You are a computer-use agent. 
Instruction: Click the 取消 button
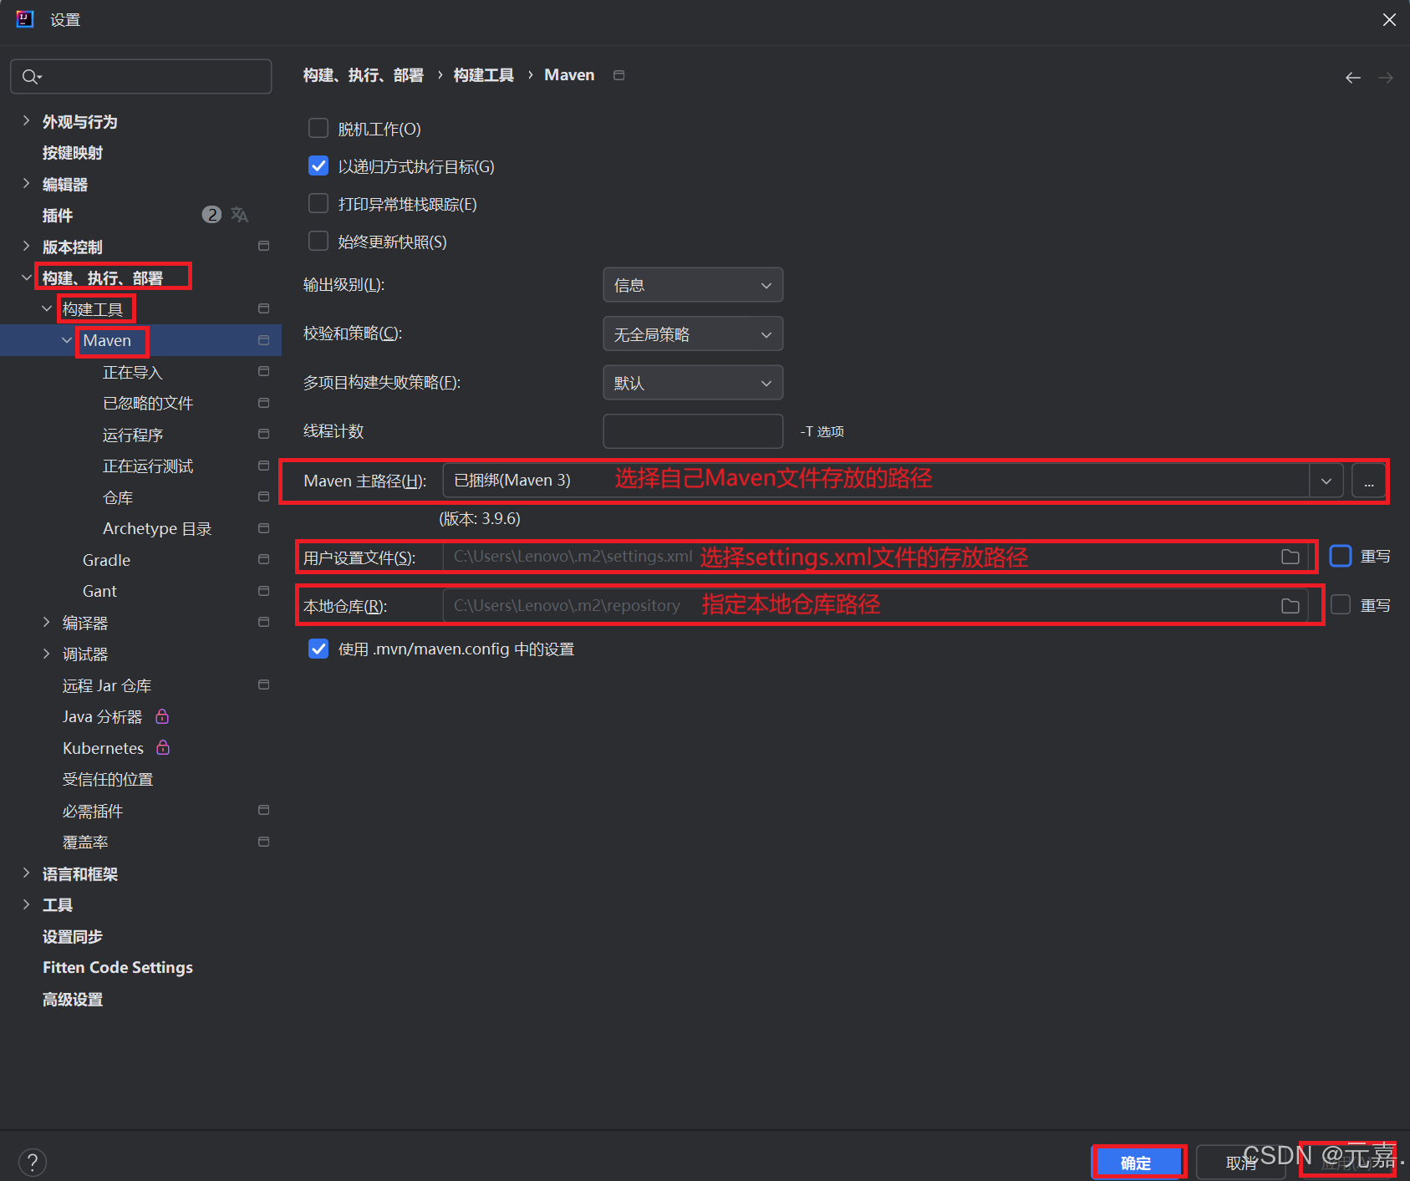point(1241,1163)
